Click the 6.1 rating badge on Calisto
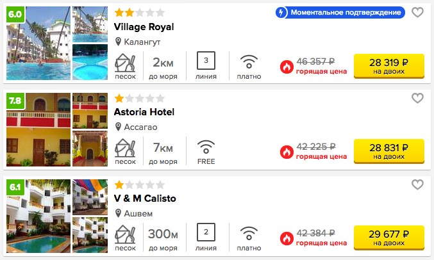 [x=15, y=187]
